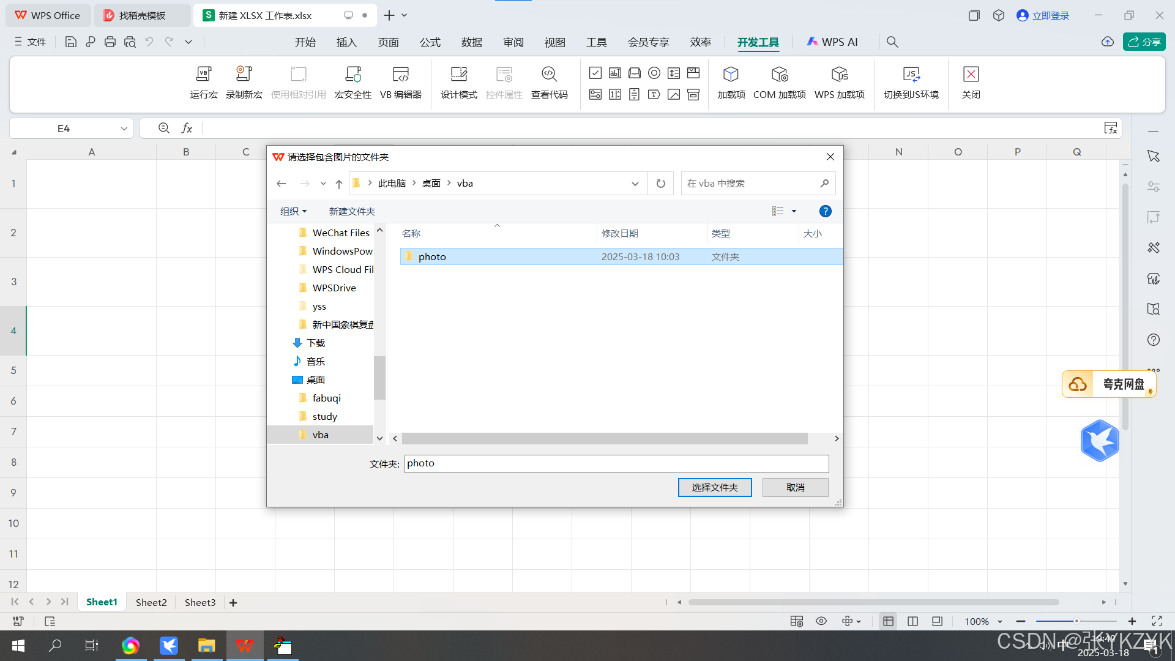Click 切换到JS环境 icon

[911, 75]
